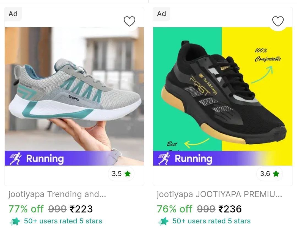Screen dimensions: 297x230
Task: Click the 3.6 star rating badge
Action: click(x=269, y=174)
